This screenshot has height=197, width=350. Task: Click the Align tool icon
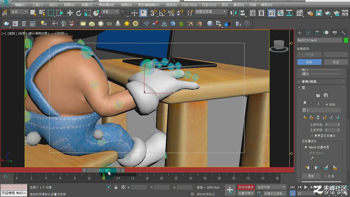242,13
